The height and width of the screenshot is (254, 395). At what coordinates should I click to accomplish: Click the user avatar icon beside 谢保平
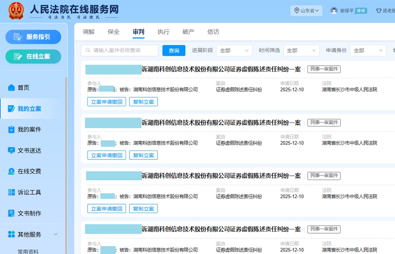pos(334,10)
